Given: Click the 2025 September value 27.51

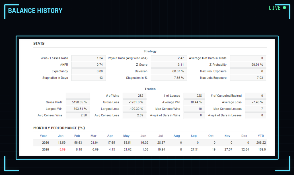Looking at the screenshot, I should point(195,149).
